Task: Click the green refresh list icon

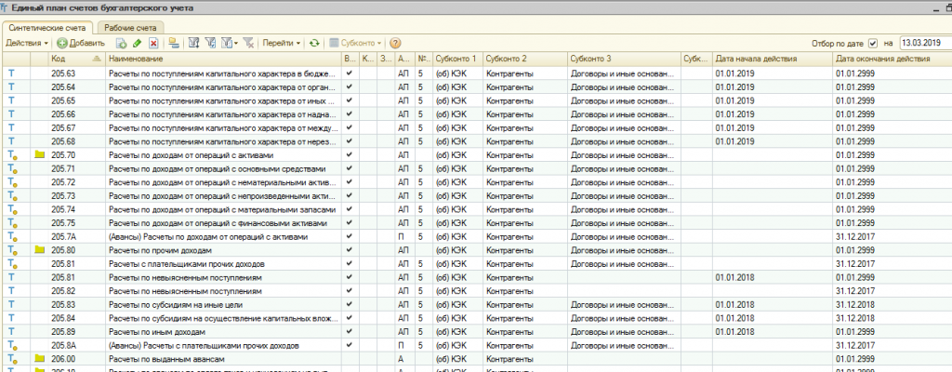Action: tap(315, 43)
